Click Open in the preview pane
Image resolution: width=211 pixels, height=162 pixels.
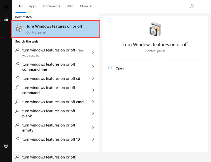pyautogui.click(x=119, y=68)
